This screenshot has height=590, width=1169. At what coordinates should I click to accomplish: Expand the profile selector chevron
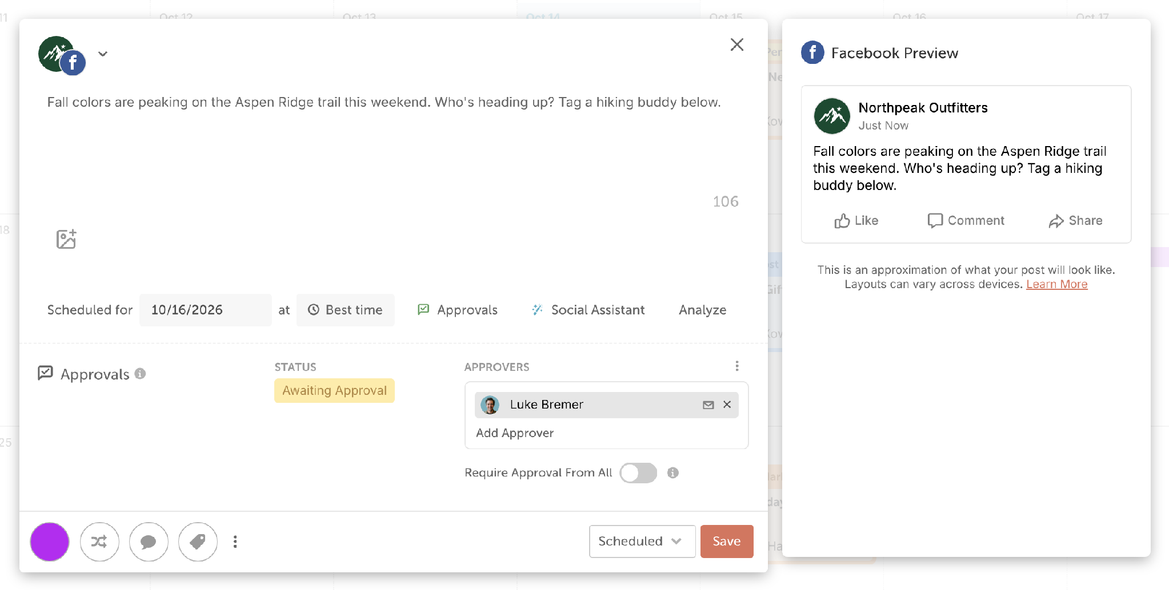(103, 54)
